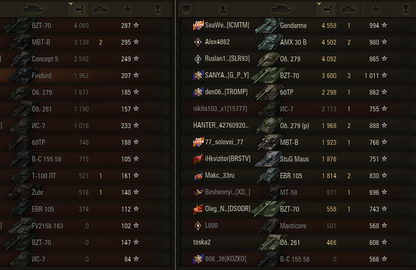Click the SeaWe..[ICMTM] clan badge icon
The height and width of the screenshot is (270, 416).
(x=198, y=25)
